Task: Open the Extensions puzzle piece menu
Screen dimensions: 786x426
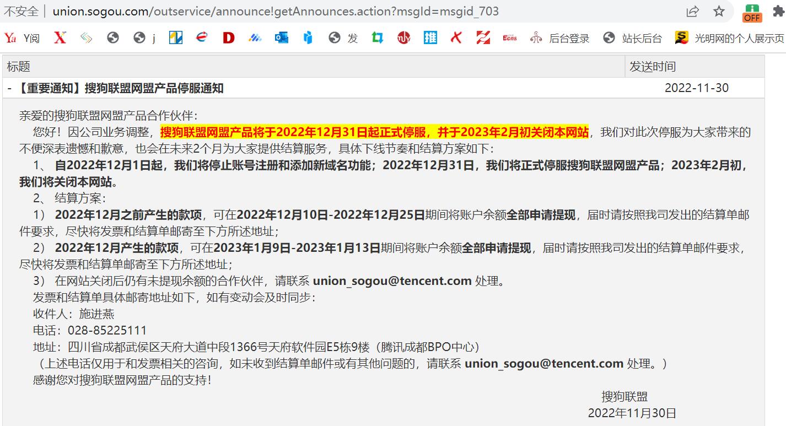Action: click(x=778, y=12)
